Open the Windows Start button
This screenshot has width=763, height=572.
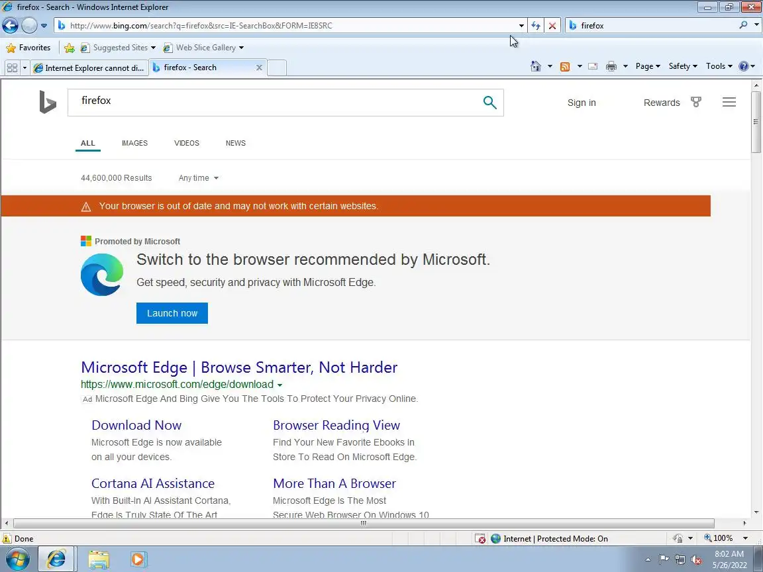click(17, 559)
